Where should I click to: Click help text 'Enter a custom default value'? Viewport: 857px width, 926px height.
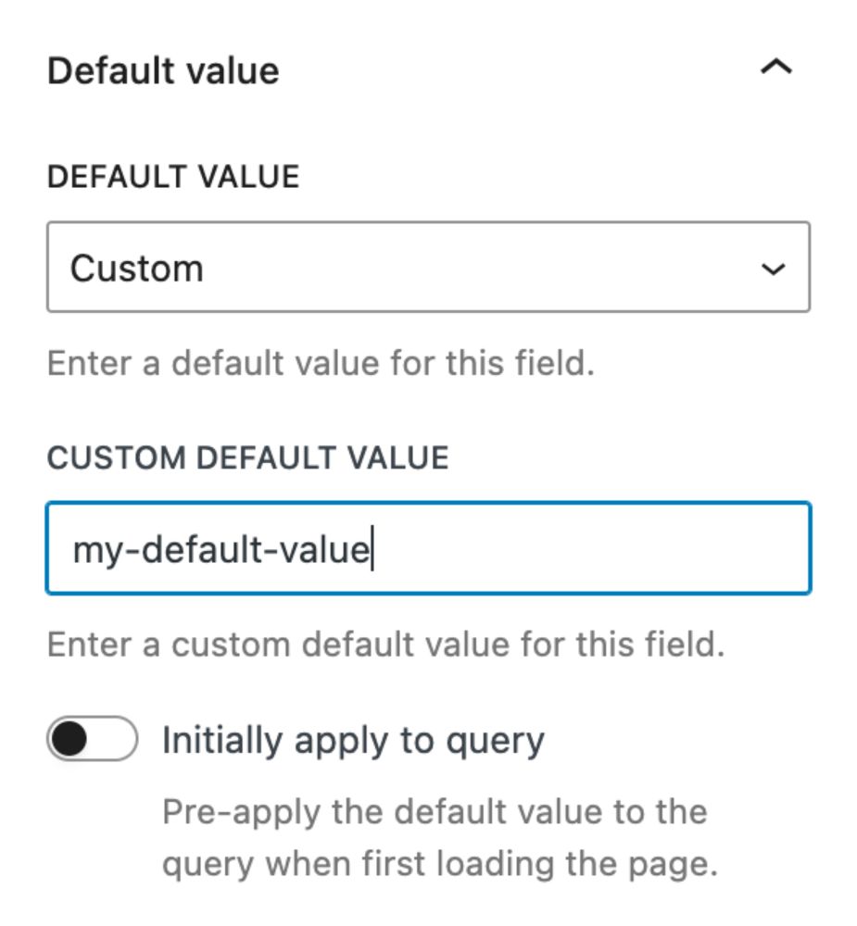pos(385,644)
